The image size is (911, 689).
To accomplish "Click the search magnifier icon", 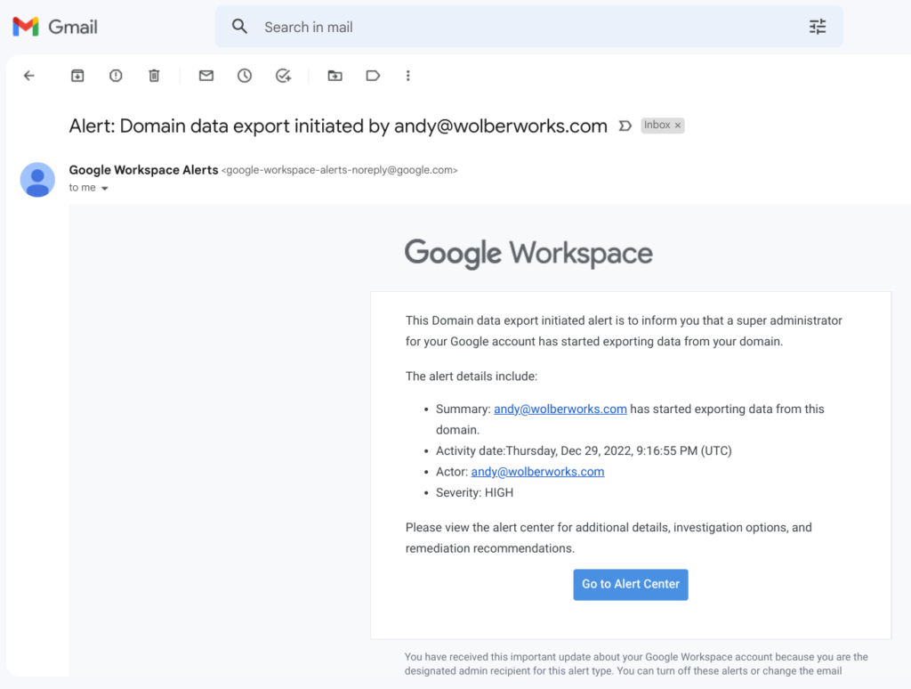I will [x=239, y=27].
